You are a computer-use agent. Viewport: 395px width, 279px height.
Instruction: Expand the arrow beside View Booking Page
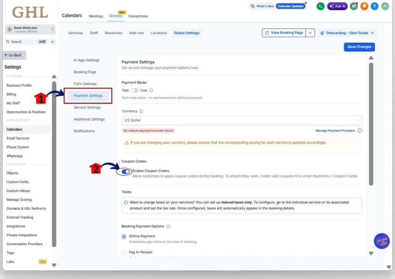[311, 33]
